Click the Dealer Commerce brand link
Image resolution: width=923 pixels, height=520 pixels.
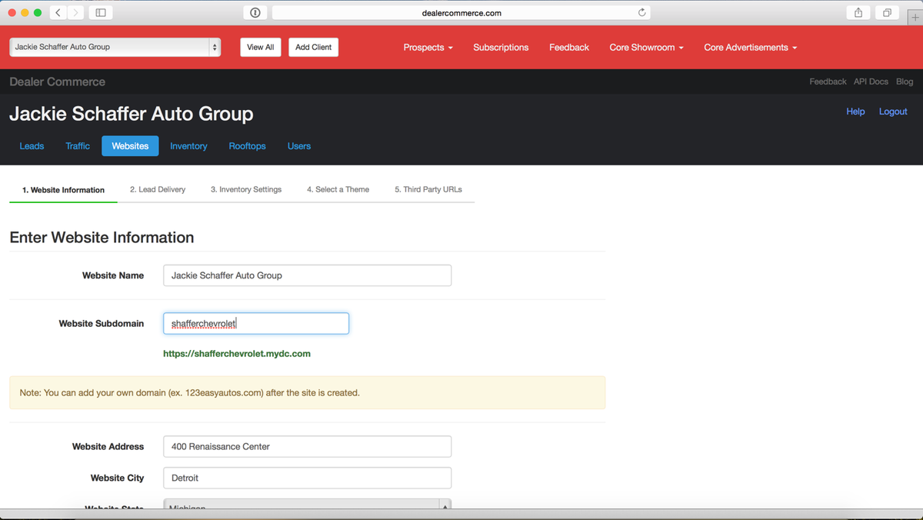point(57,82)
